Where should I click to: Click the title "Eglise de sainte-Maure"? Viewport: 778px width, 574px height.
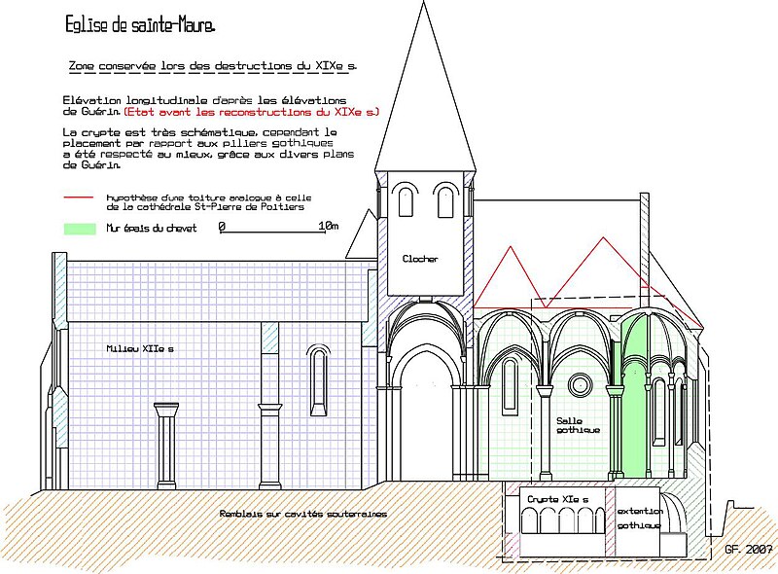tap(141, 21)
